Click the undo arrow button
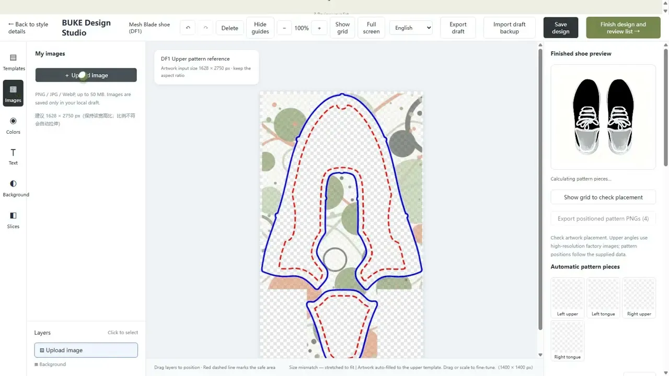This screenshot has width=669, height=376. [188, 28]
